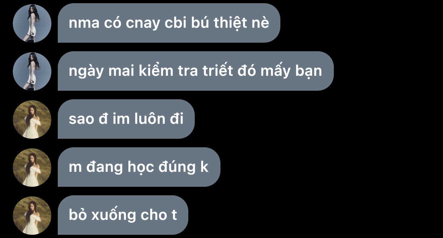View profile picture beside "sao đ im luôn đi"
Viewport: 443px width, 238px height.
click(x=32, y=119)
